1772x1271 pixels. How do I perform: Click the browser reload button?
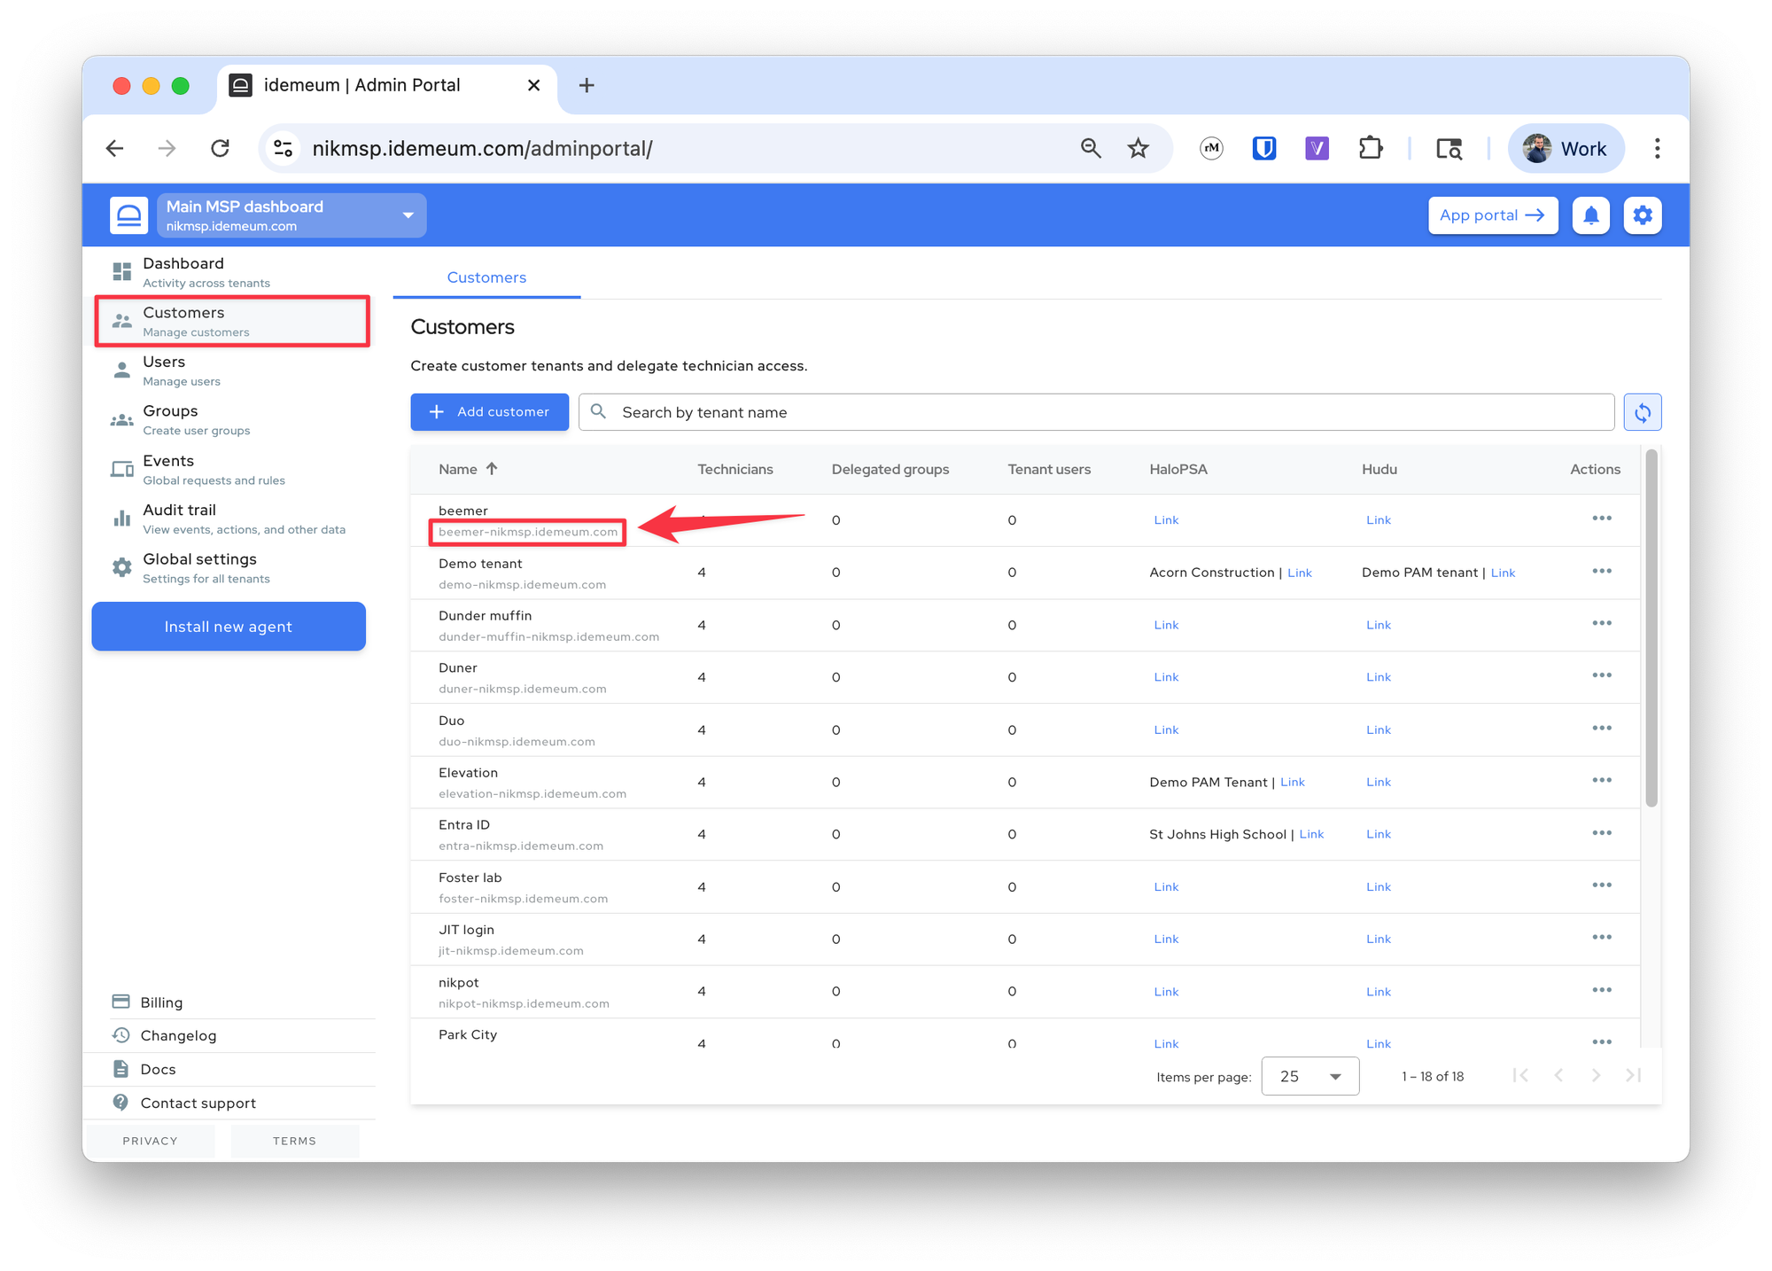pos(220,148)
